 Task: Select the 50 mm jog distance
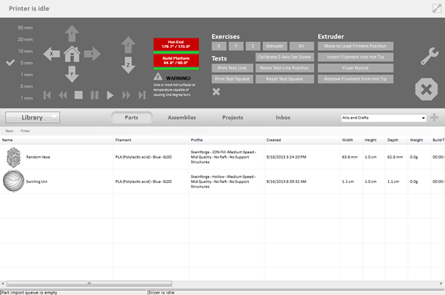[x=25, y=27]
